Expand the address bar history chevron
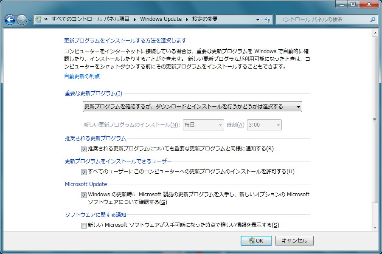The width and height of the screenshot is (382, 254). click(x=257, y=19)
